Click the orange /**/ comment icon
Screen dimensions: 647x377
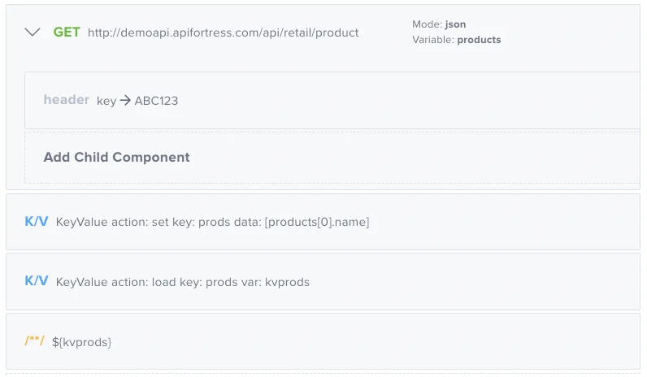35,341
